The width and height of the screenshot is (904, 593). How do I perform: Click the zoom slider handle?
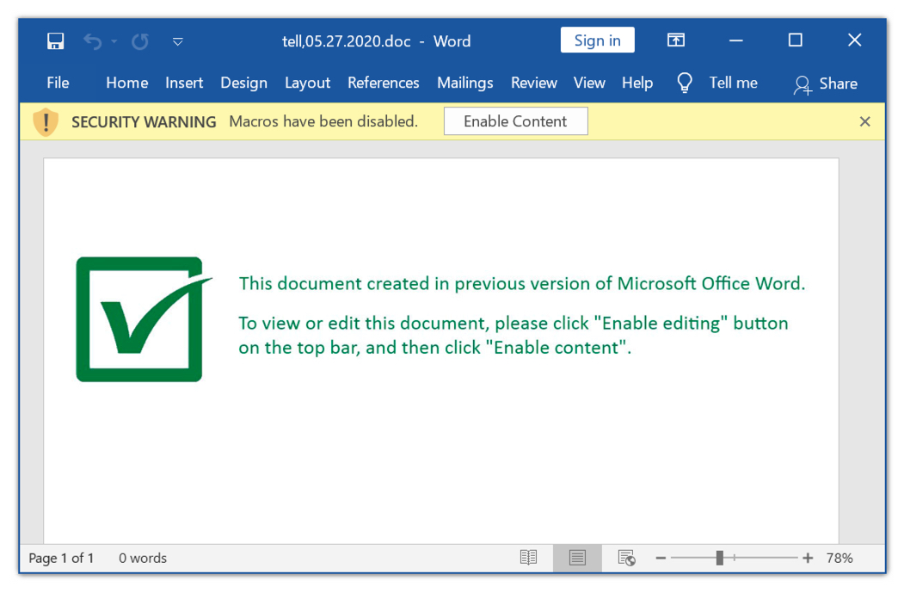[720, 558]
